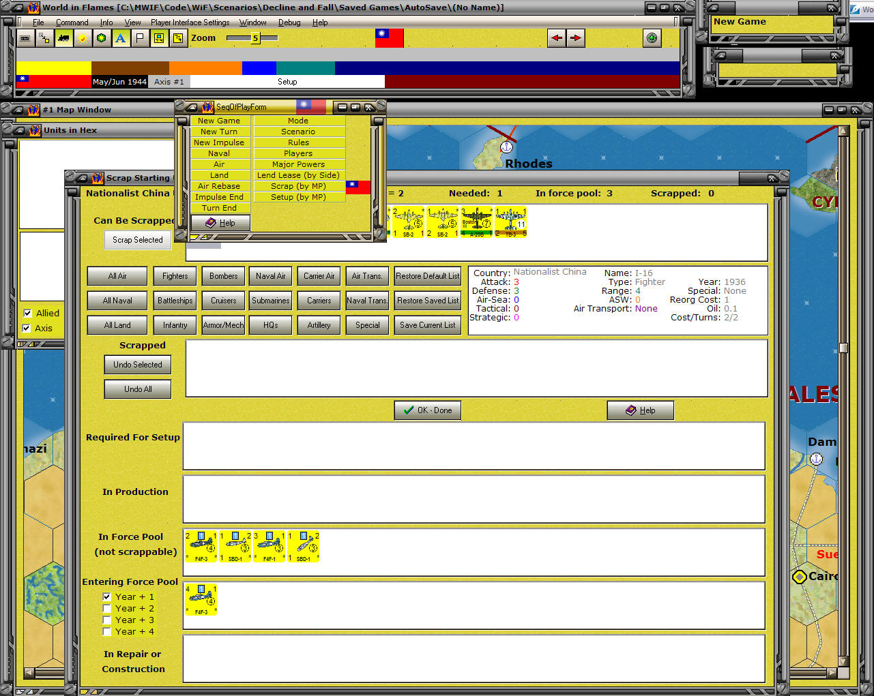Toggle map text labels with the blue A icon

tap(121, 37)
